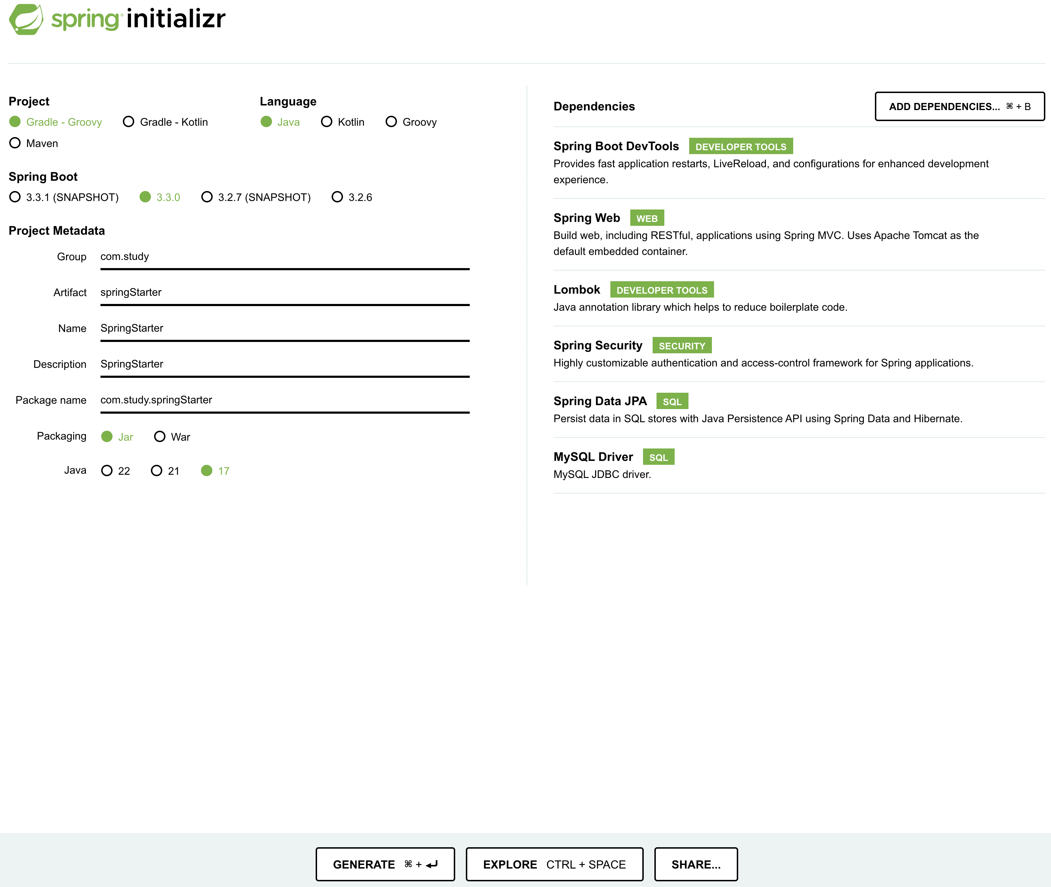Edit the Description field

click(x=284, y=364)
